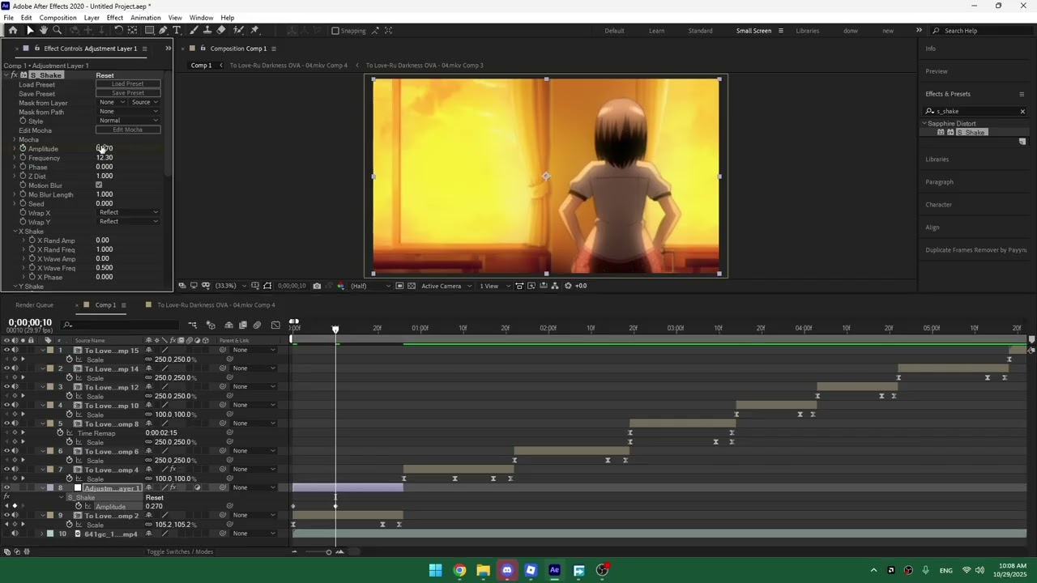
Task: Open the Windows Start menu
Action: [x=436, y=570]
